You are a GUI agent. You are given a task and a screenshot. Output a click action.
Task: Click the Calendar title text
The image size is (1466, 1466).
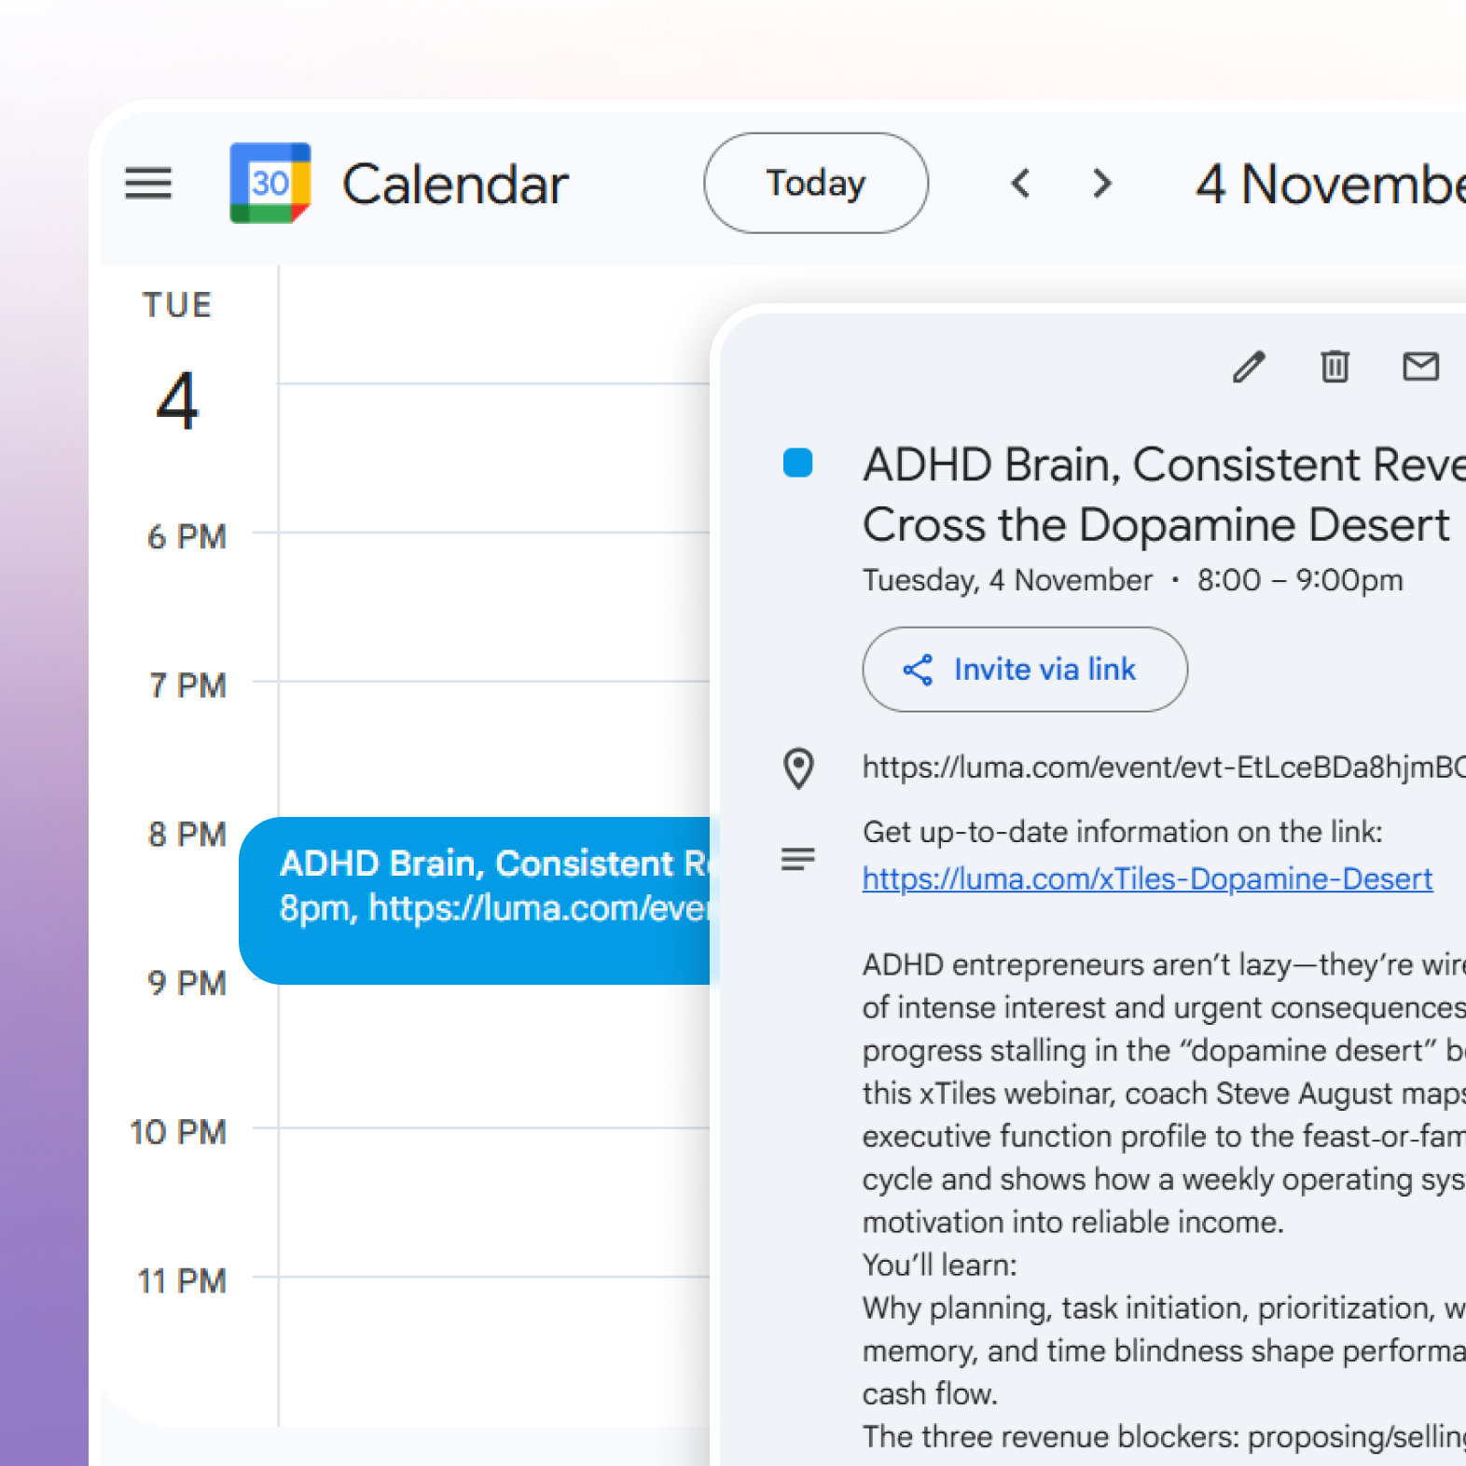[455, 184]
